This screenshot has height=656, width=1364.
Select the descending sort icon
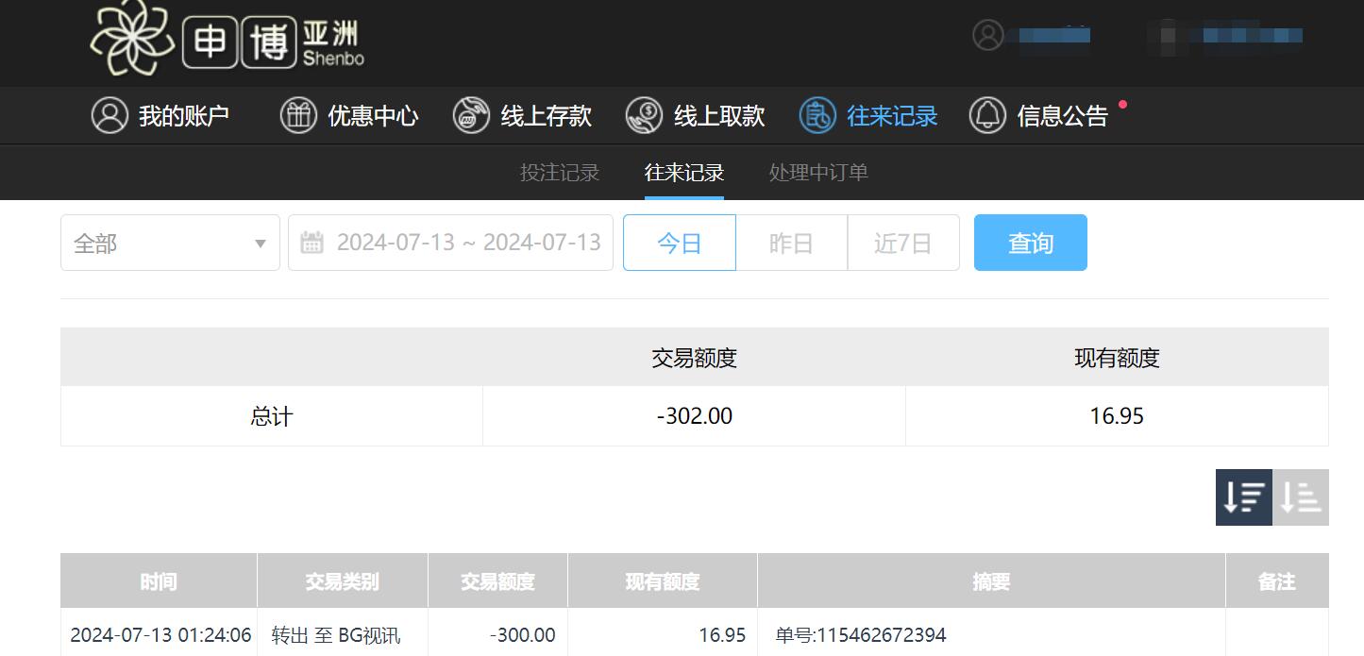[x=1243, y=497]
